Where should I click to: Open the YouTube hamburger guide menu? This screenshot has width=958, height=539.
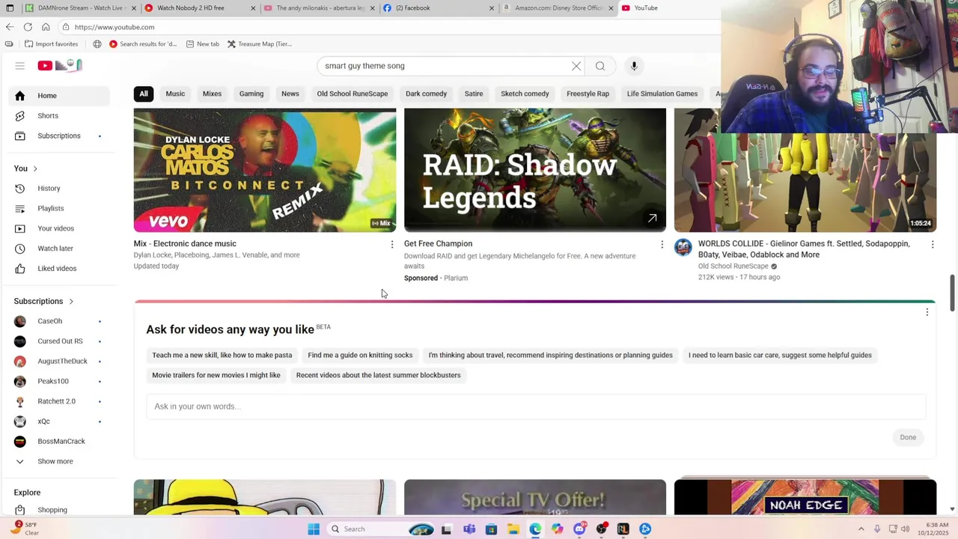[20, 66]
